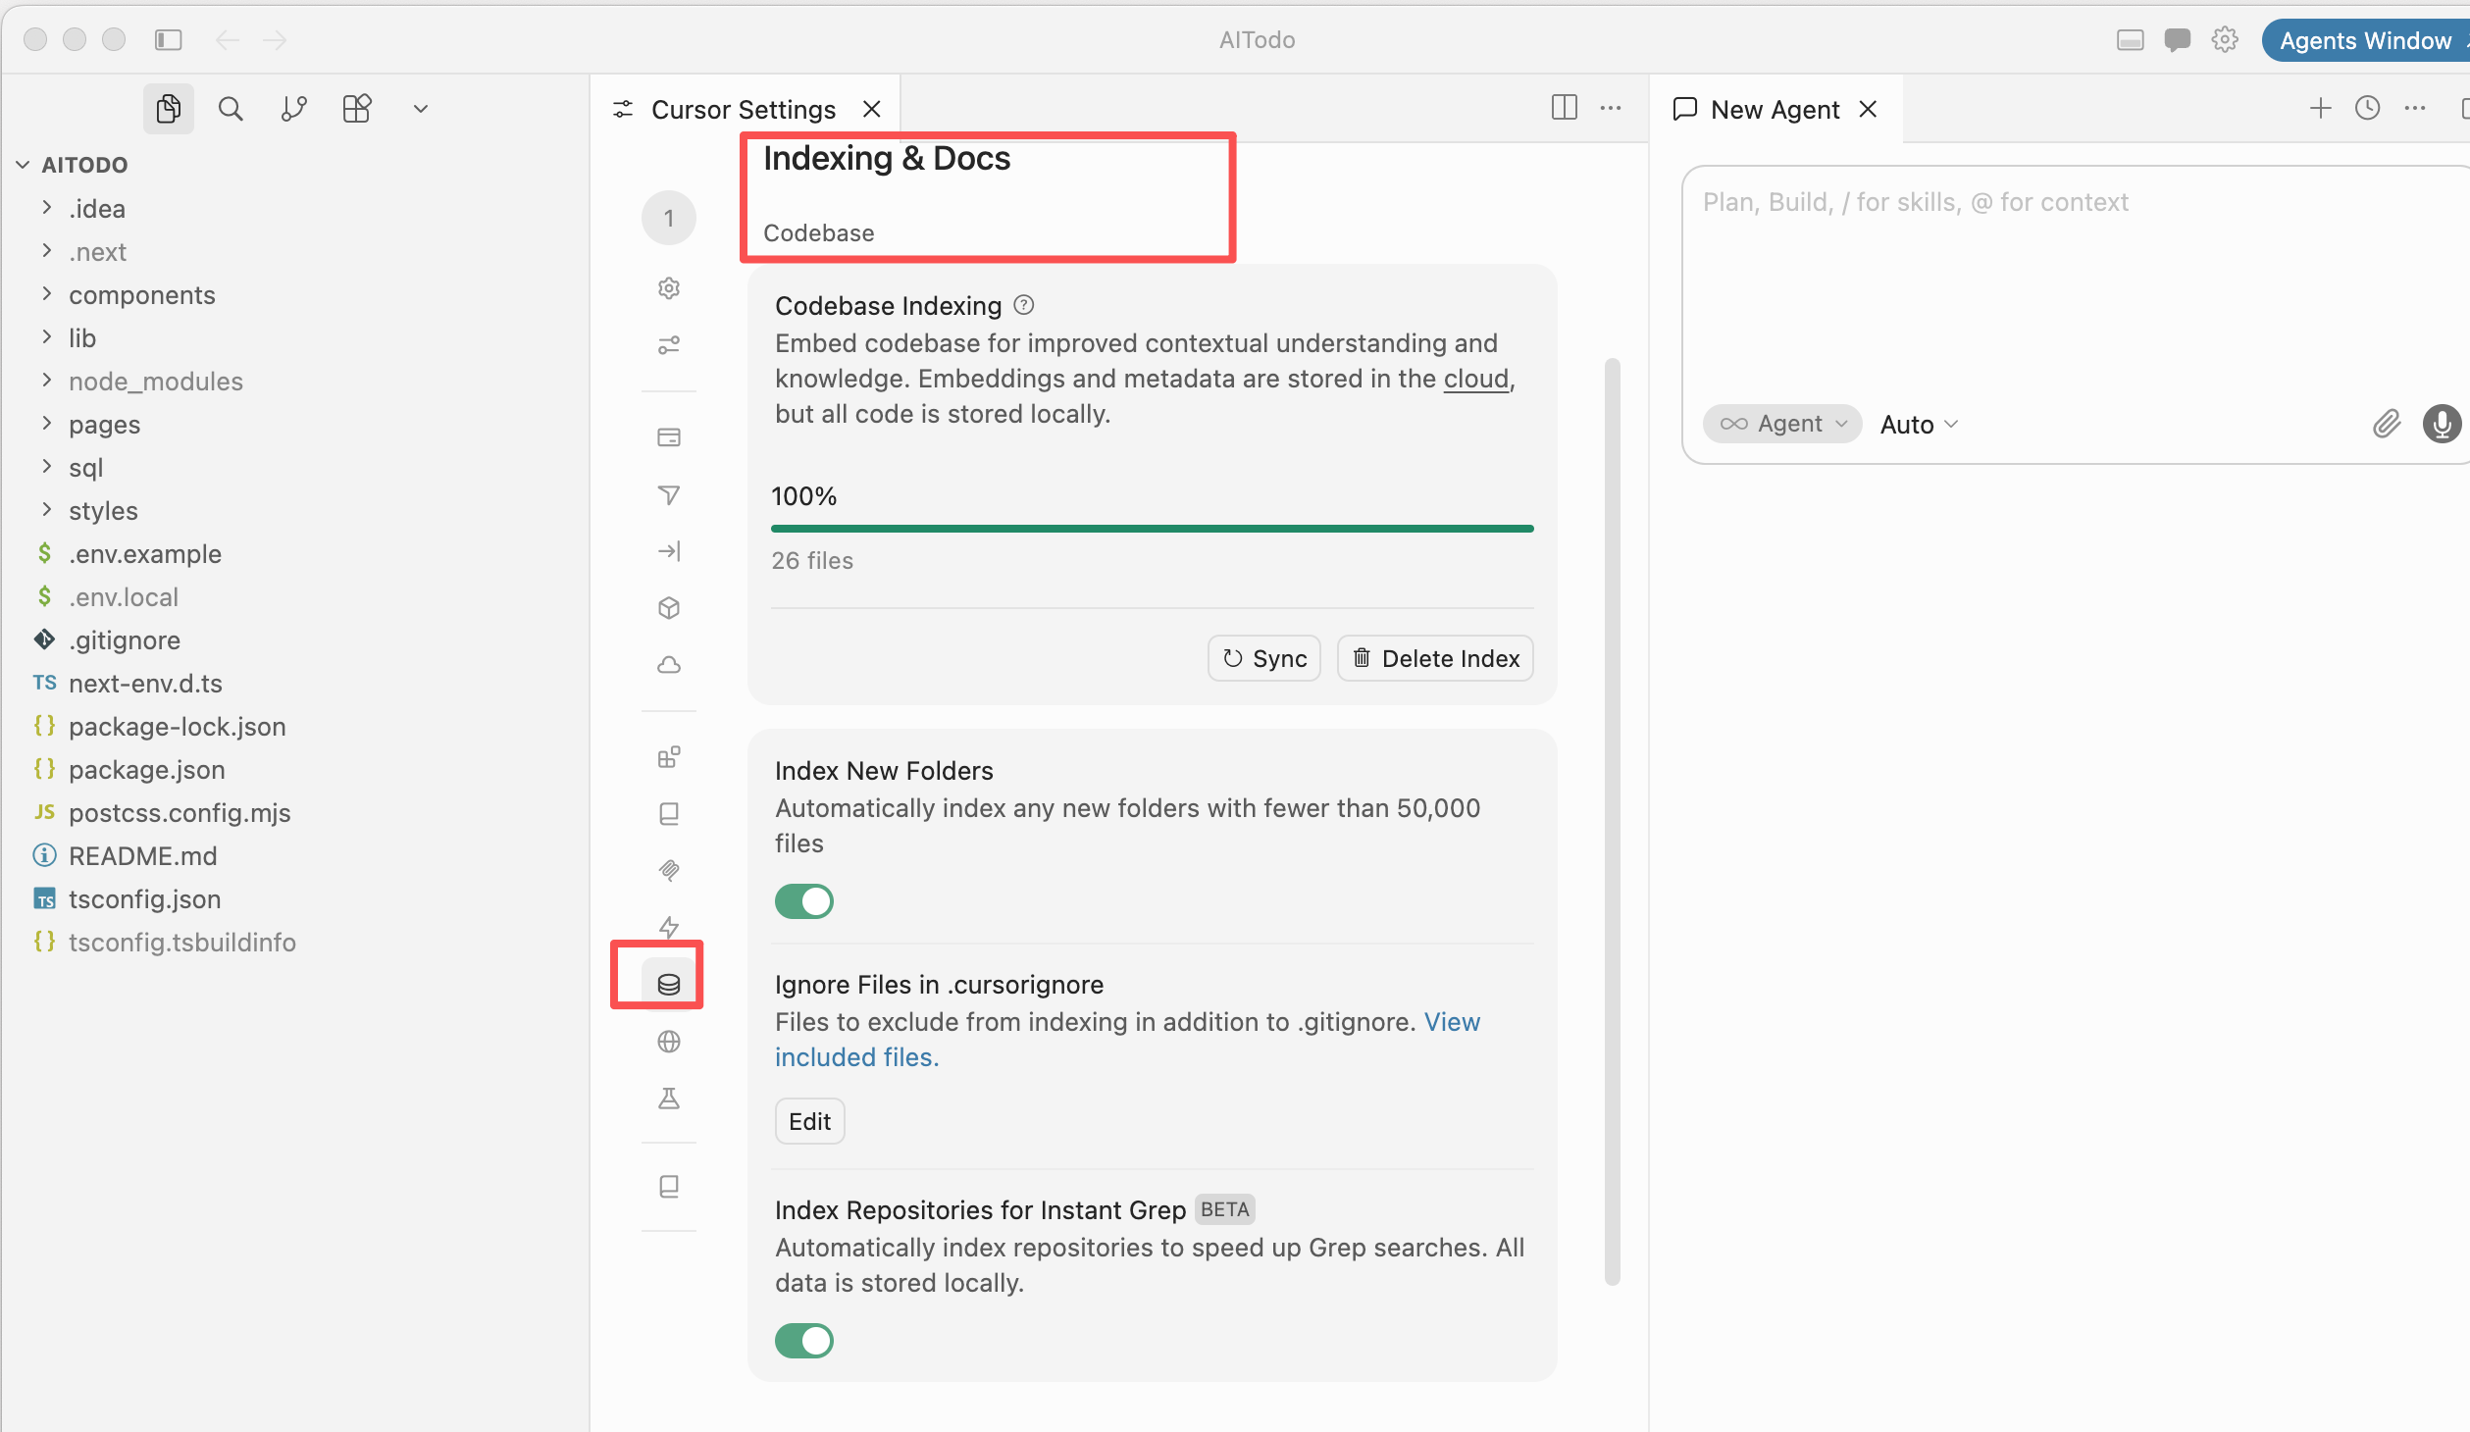Open the Auto model dropdown
Image resolution: width=2470 pixels, height=1432 pixels.
pos(1919,425)
